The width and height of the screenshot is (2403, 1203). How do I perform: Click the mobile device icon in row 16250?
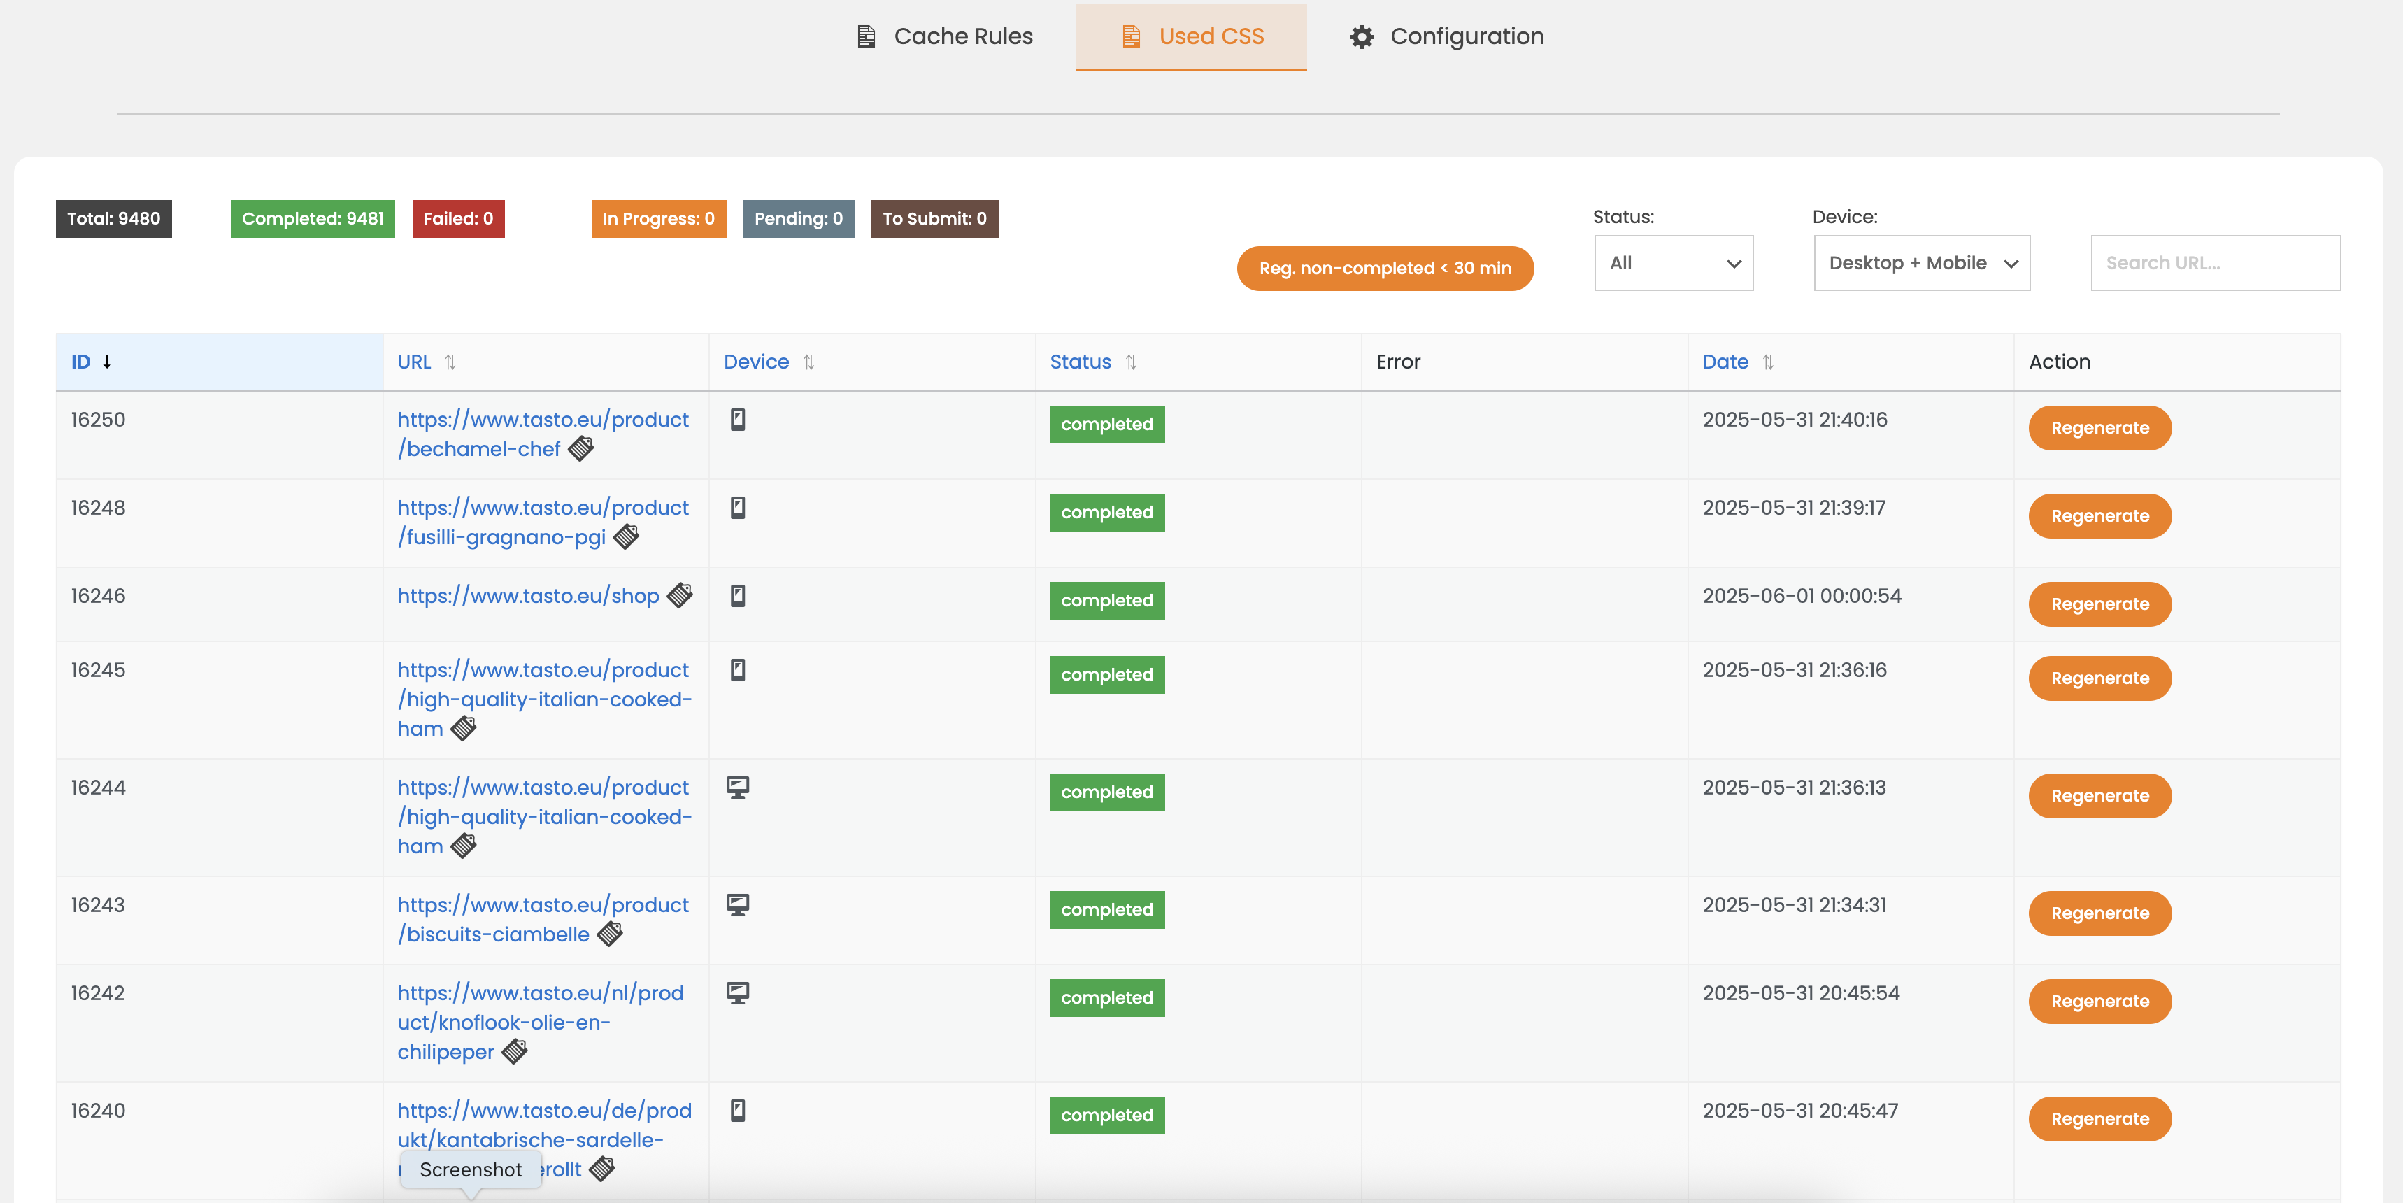coord(738,420)
